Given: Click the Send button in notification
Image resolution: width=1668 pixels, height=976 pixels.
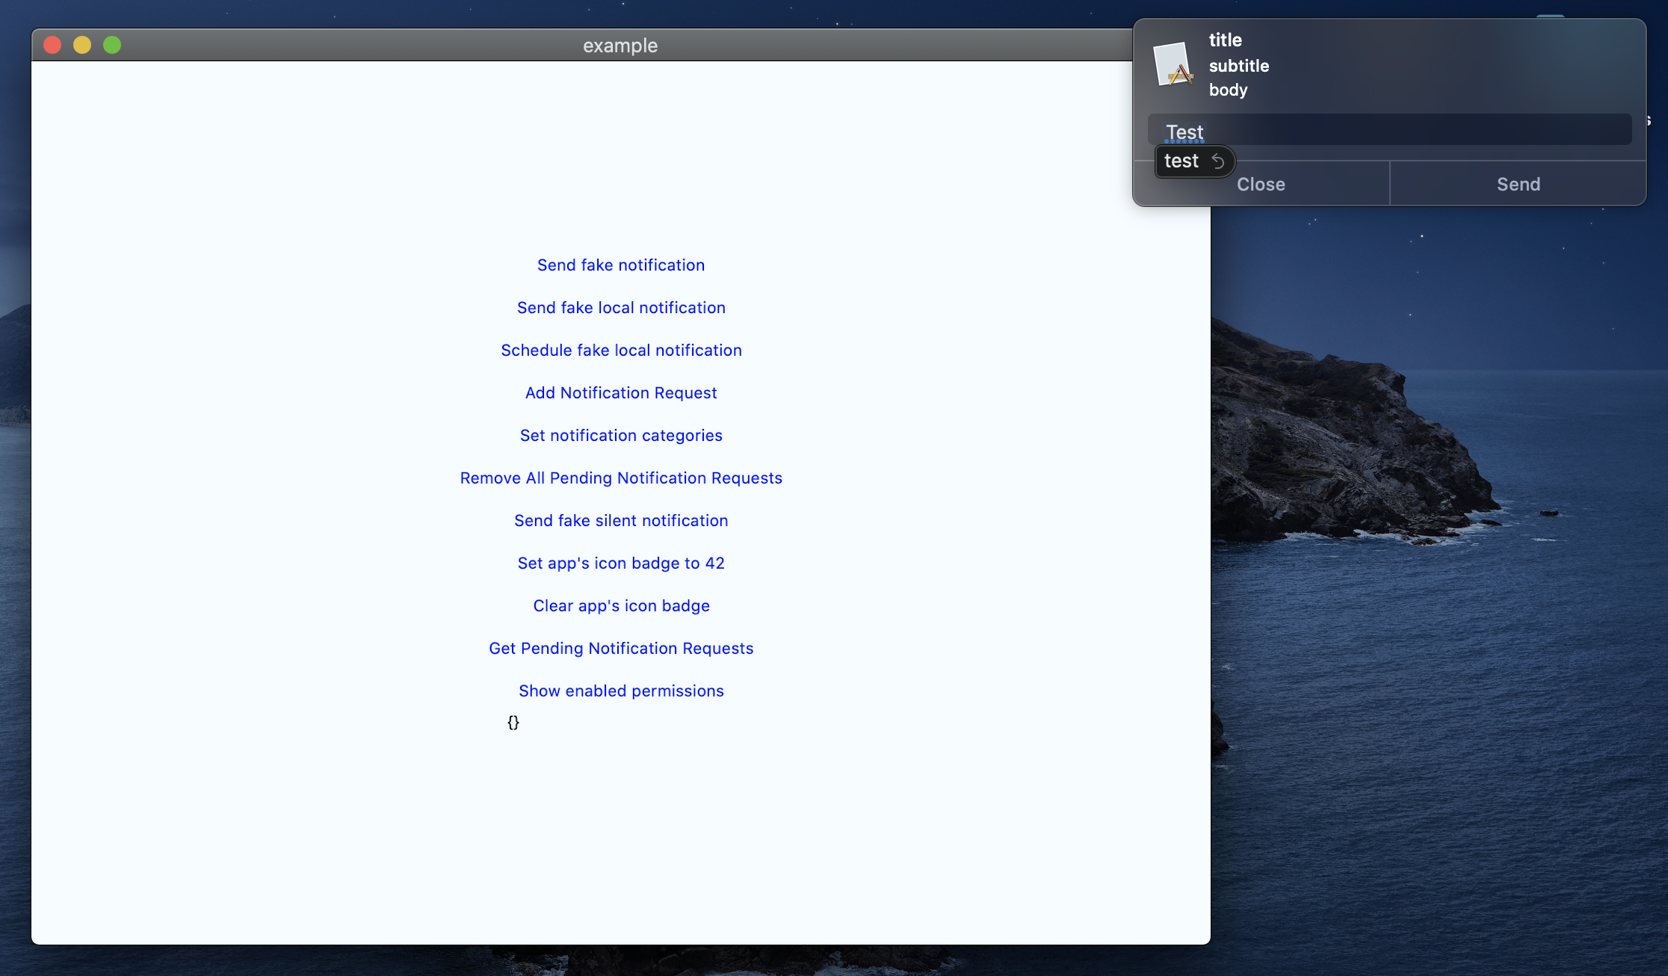Looking at the screenshot, I should click(x=1518, y=184).
